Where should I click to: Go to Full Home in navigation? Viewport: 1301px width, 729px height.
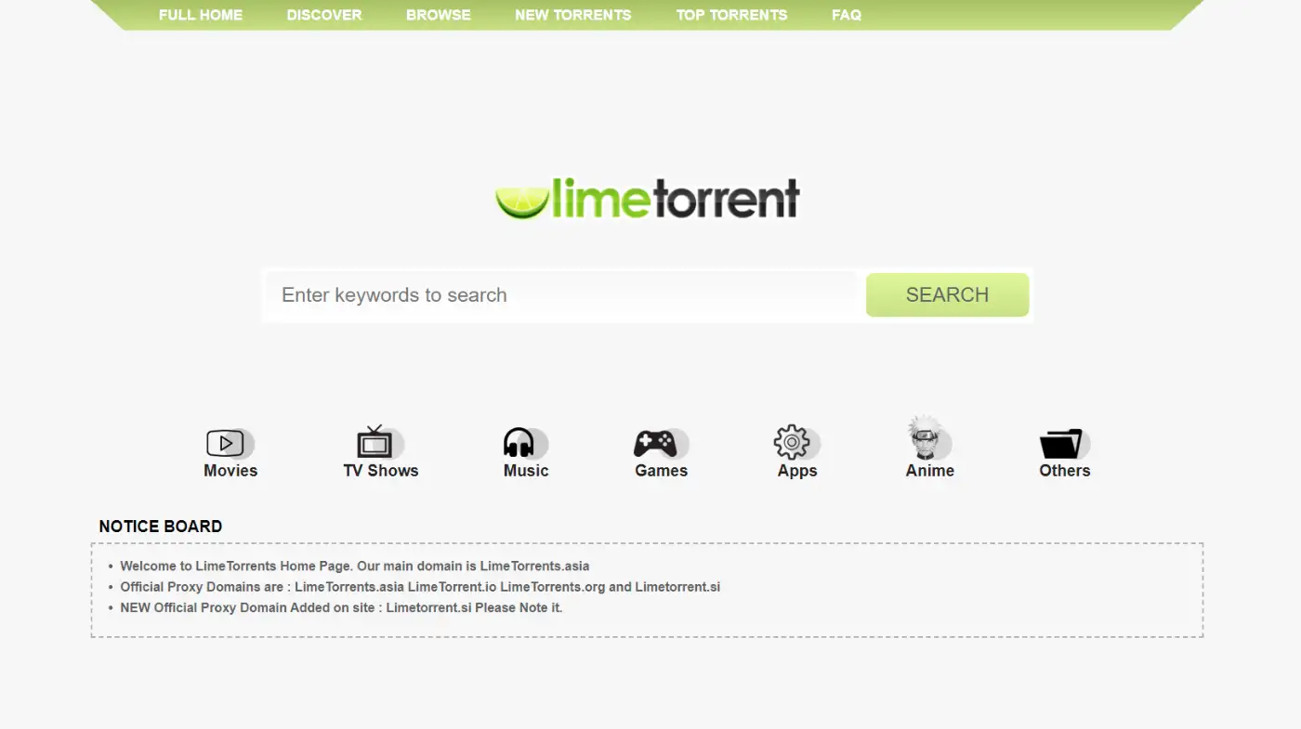click(x=201, y=15)
